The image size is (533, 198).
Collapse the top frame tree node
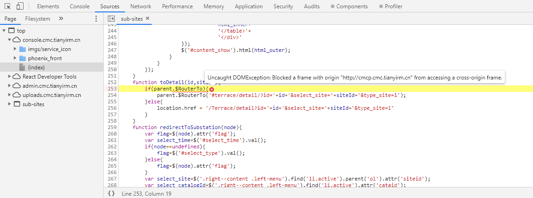pos(4,31)
